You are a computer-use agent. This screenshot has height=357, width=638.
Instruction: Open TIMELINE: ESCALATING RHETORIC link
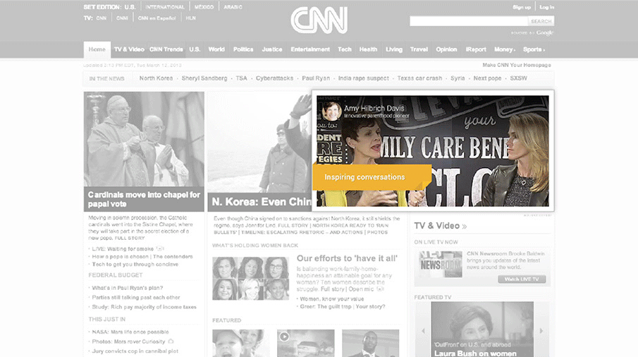[x=302, y=232]
